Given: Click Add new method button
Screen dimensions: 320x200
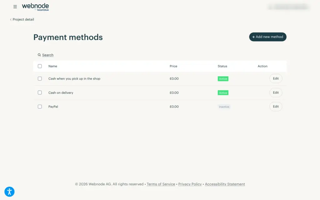Looking at the screenshot, I should [267, 37].
